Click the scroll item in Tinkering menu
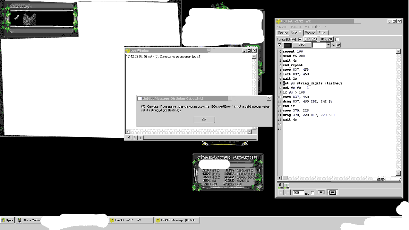Screen dimensions: 409x230 point(17,17)
